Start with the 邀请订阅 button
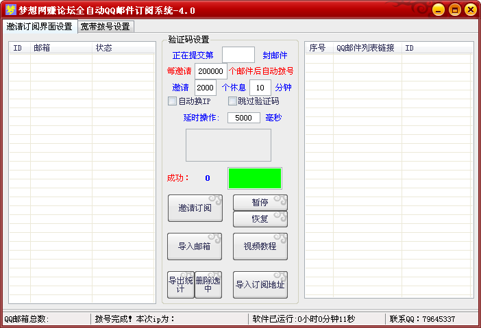 coord(195,208)
